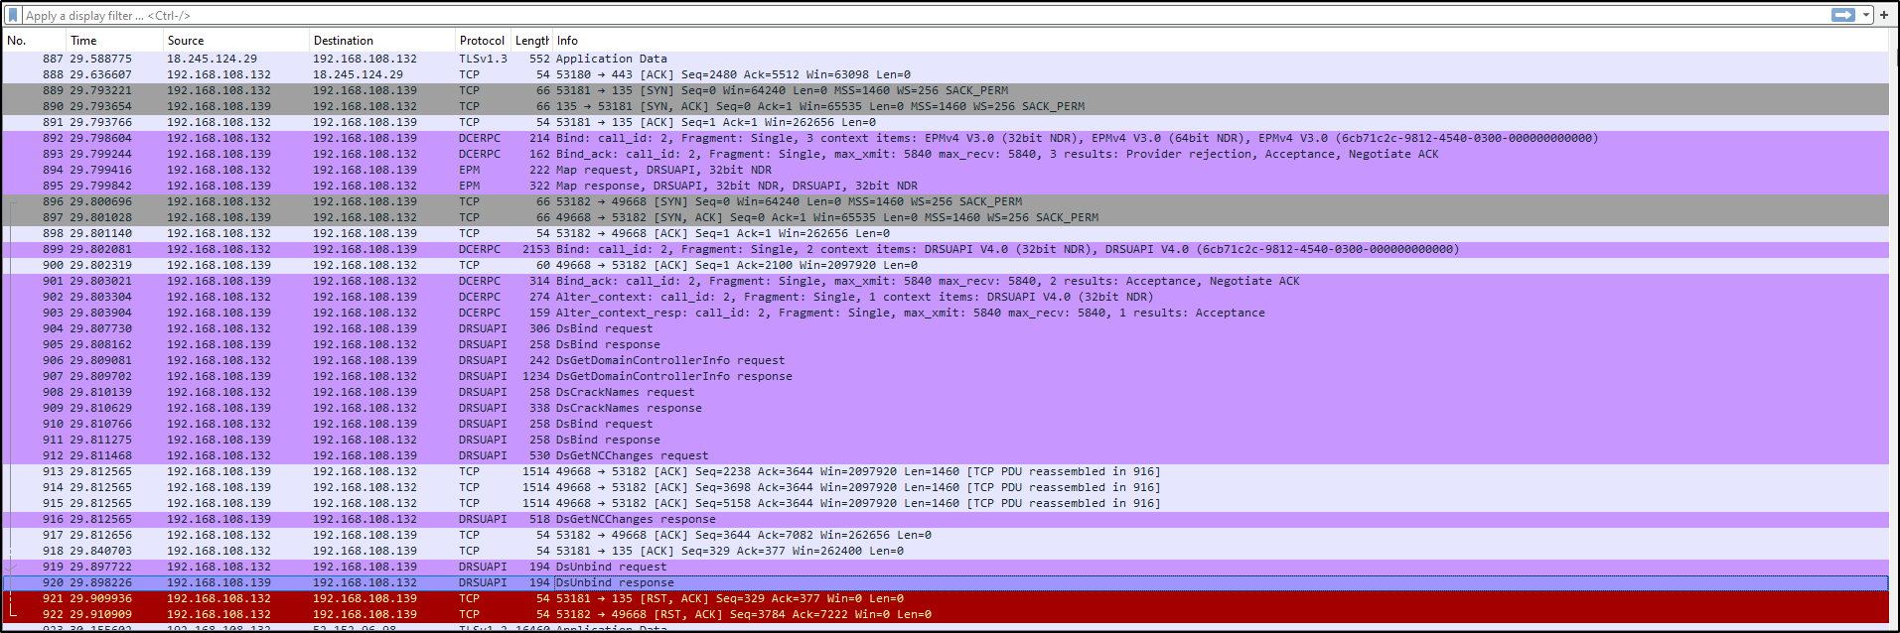Add a filter button with plus icon
Image resolution: width=1900 pixels, height=633 pixels.
(1884, 15)
